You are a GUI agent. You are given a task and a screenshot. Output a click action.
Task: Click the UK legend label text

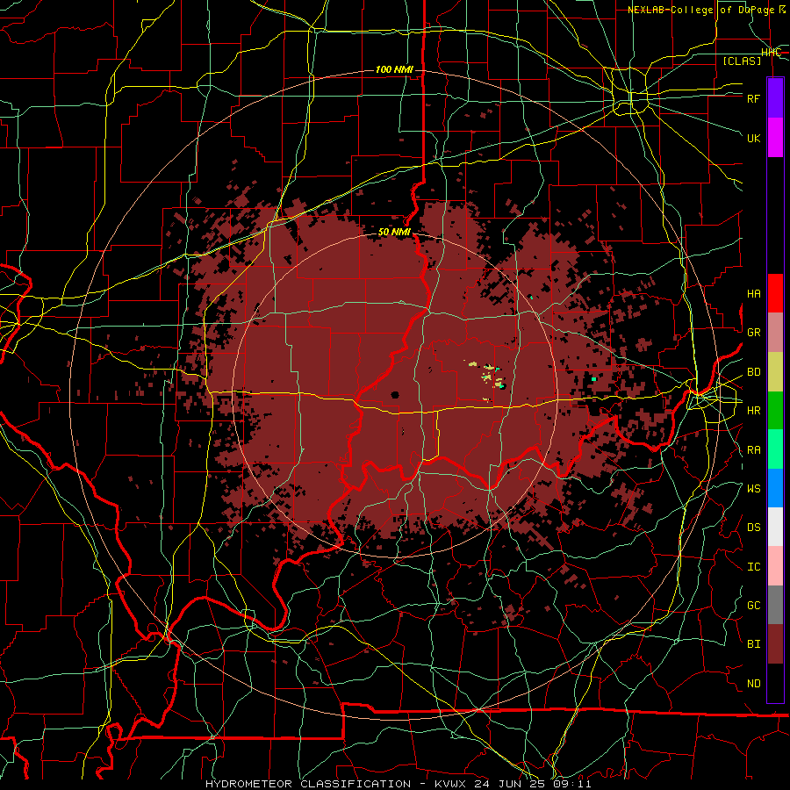tap(754, 138)
